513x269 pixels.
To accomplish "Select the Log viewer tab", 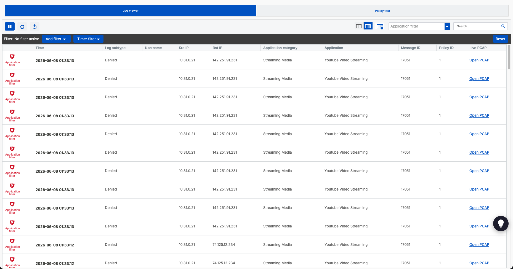I will (x=131, y=10).
